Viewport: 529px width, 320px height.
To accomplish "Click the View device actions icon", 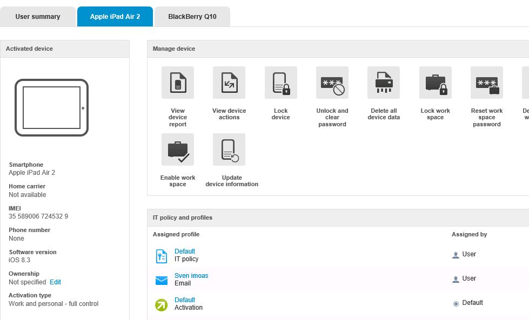I will click(x=229, y=83).
